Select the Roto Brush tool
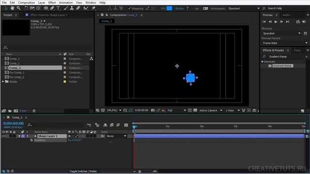Viewport: 310px width, 174px height. pyautogui.click(x=86, y=8)
